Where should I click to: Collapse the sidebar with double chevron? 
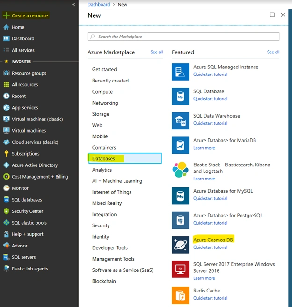(x=73, y=5)
